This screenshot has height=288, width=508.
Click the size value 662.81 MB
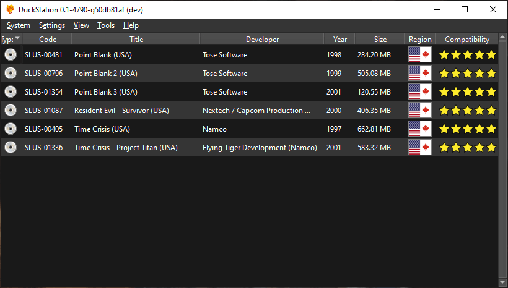(x=374, y=129)
